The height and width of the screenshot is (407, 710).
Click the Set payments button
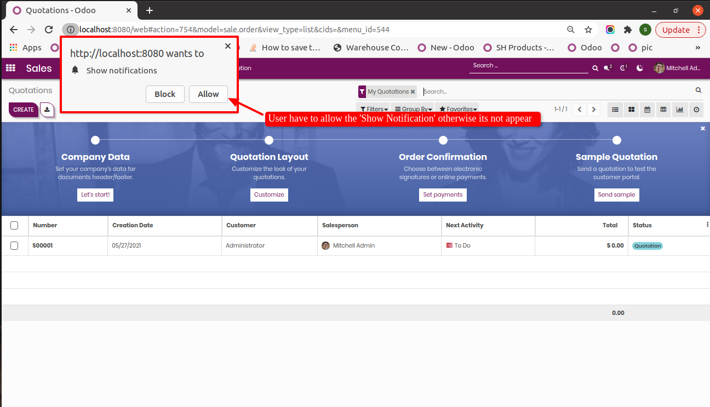(x=443, y=194)
